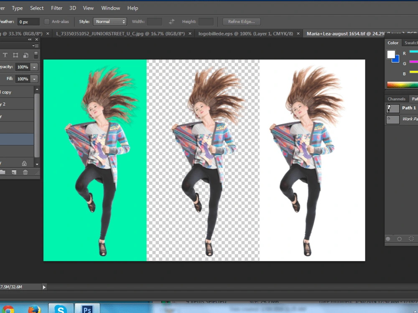Screen dimensions: 418x313
Task: Swap width and height arrows icon
Action: point(172,22)
